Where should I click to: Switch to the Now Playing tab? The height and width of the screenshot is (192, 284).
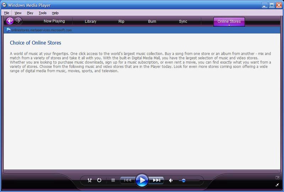coord(54,21)
